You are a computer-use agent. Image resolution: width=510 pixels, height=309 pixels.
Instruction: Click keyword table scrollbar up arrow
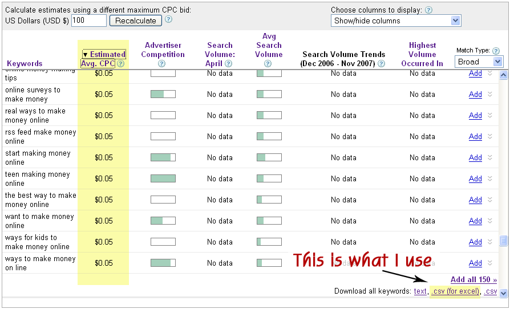coord(503,75)
